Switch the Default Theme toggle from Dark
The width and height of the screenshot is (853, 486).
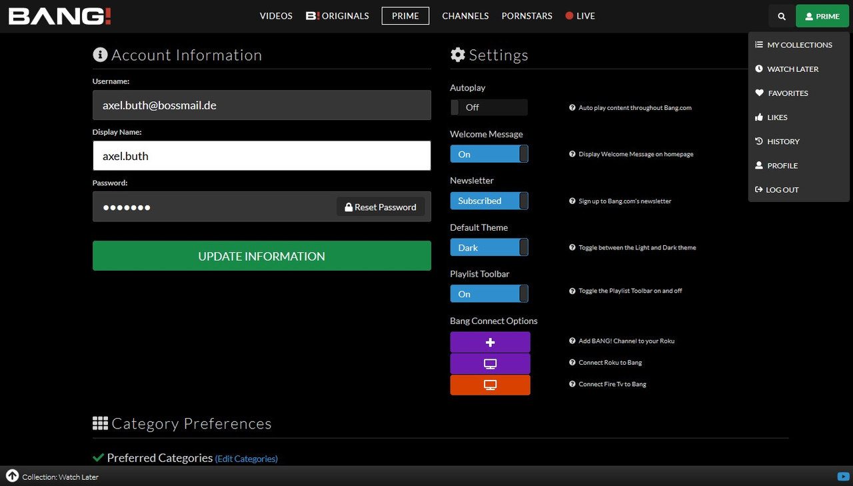(x=489, y=247)
